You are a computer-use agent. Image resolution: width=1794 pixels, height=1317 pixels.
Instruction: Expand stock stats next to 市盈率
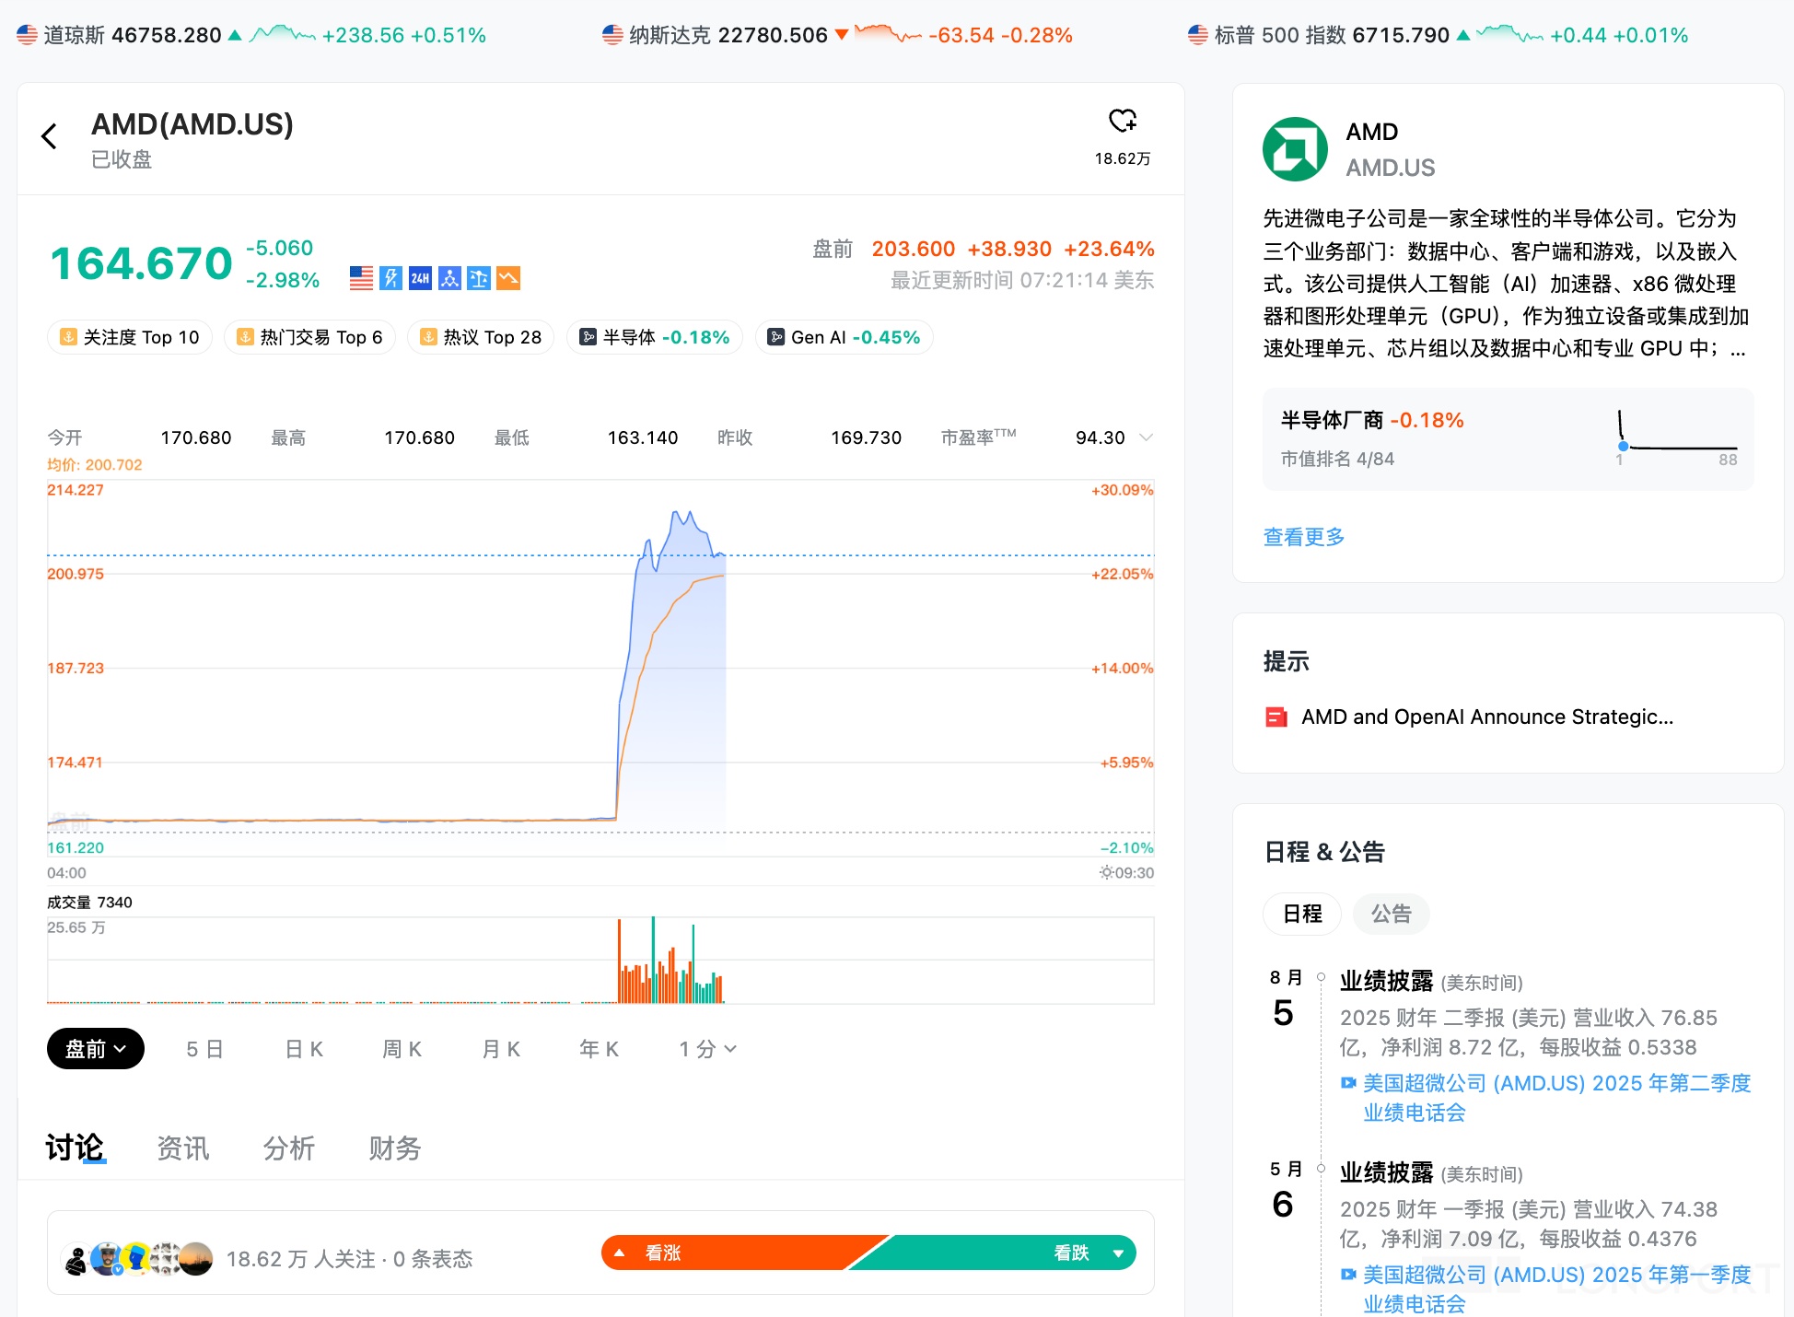pos(1146,437)
